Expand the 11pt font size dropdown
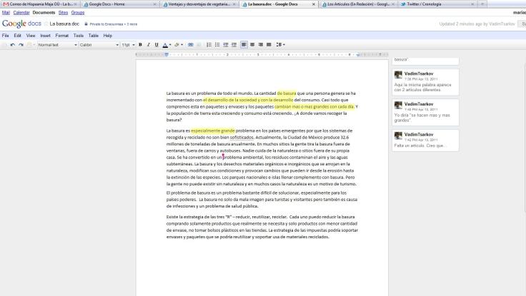 [127, 45]
